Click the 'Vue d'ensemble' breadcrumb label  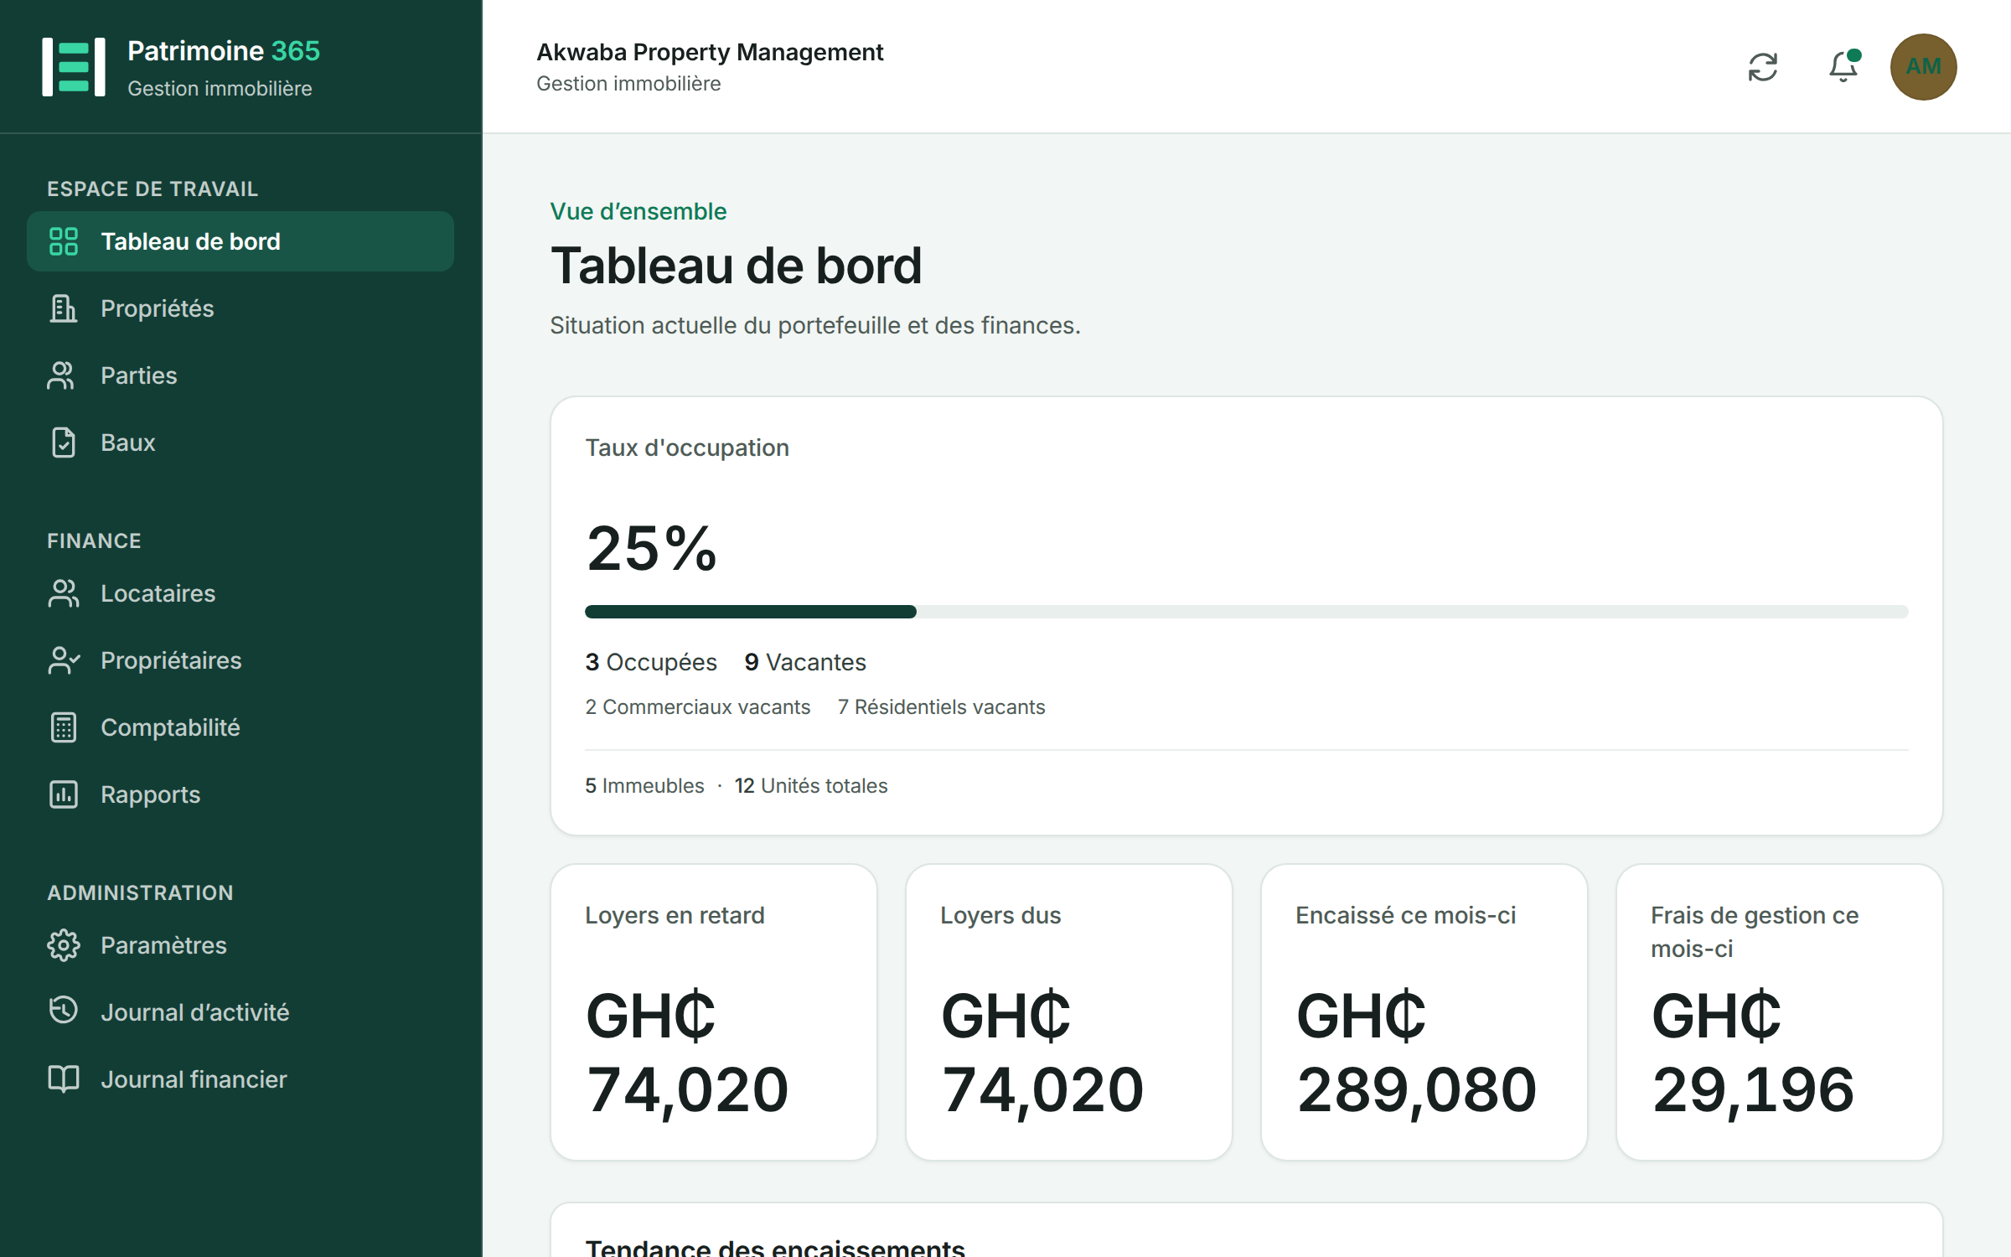click(638, 211)
